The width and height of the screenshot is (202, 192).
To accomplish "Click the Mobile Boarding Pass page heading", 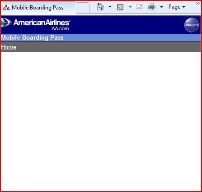I will (x=32, y=37).
